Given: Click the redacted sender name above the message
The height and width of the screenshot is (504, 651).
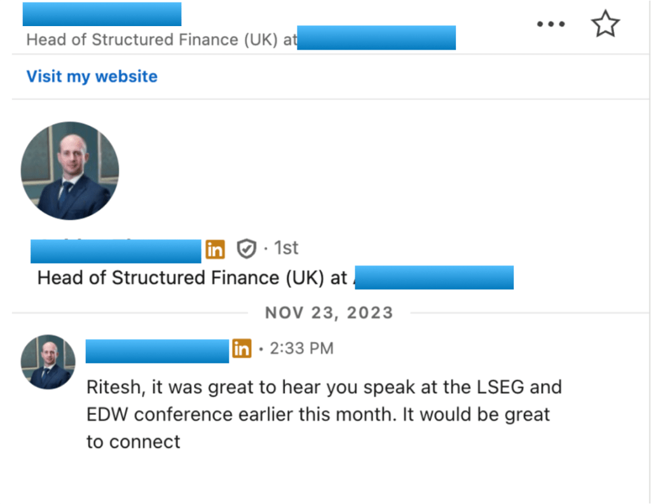Looking at the screenshot, I should click(x=157, y=351).
